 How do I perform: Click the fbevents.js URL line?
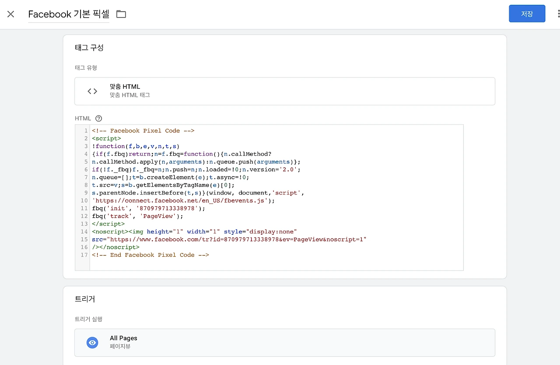183,201
